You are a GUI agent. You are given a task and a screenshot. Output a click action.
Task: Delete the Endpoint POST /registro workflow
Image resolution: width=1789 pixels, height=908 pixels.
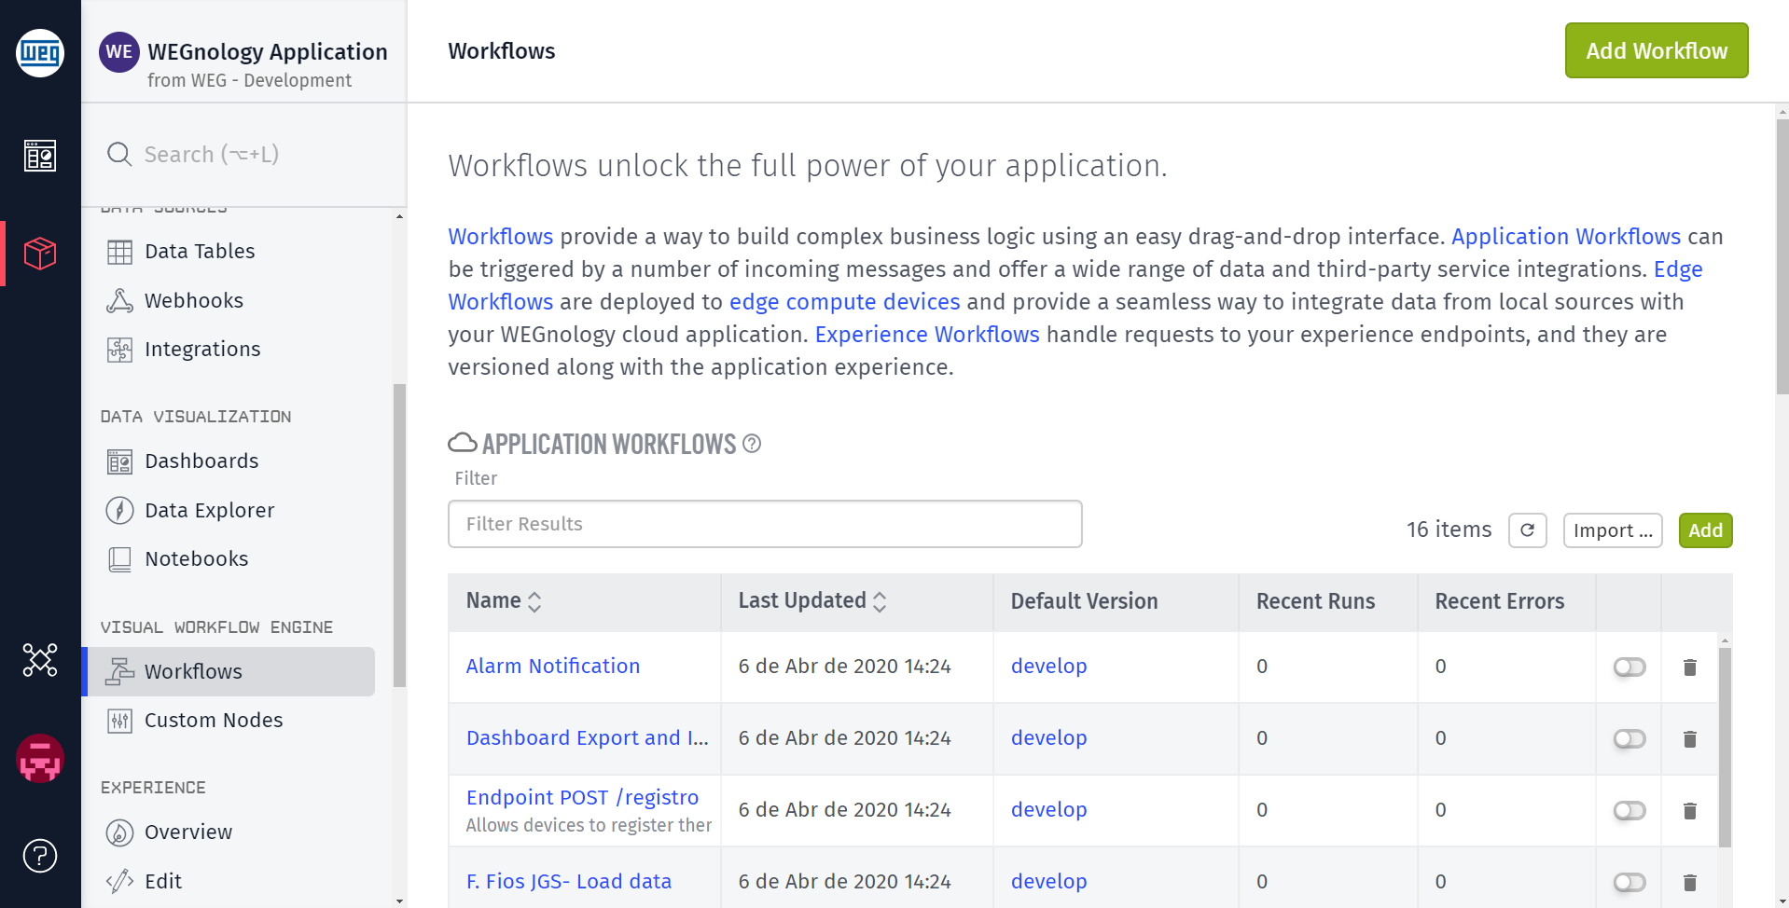1690,811
